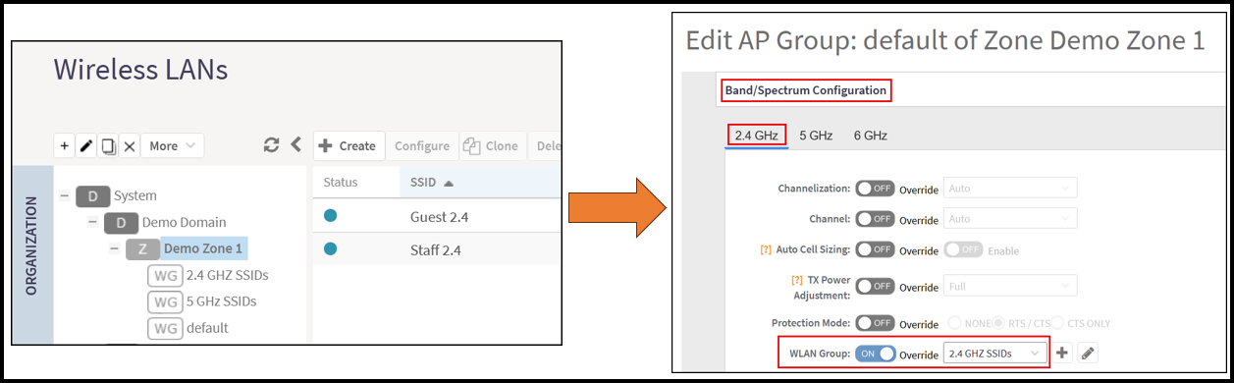
Task: Edit the WLAN group with the pencil icon
Action: (1088, 353)
